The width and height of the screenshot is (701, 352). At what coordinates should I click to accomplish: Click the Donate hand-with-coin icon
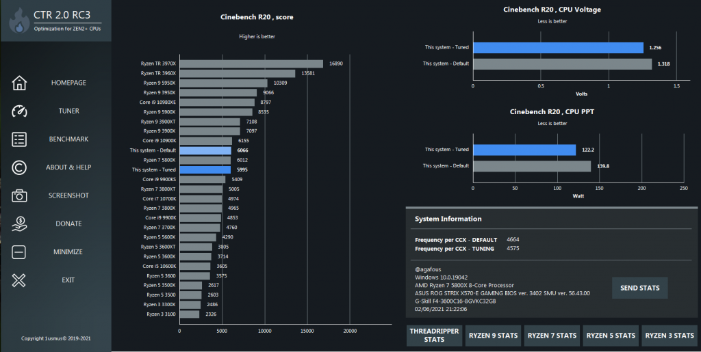19,224
